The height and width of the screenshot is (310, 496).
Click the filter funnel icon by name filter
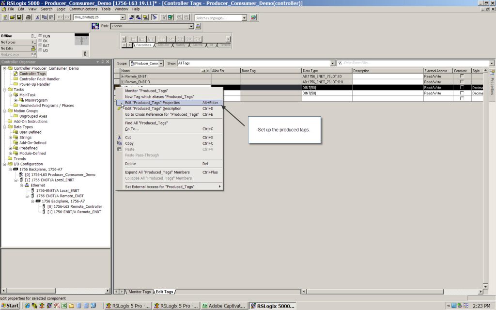pos(340,63)
